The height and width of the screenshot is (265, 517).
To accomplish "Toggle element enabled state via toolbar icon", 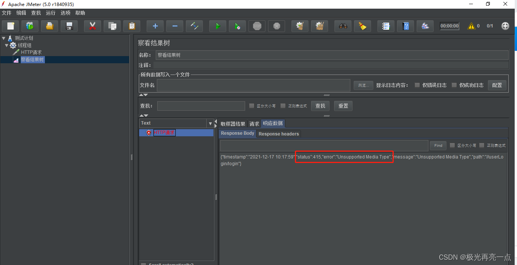I will pyautogui.click(x=194, y=26).
